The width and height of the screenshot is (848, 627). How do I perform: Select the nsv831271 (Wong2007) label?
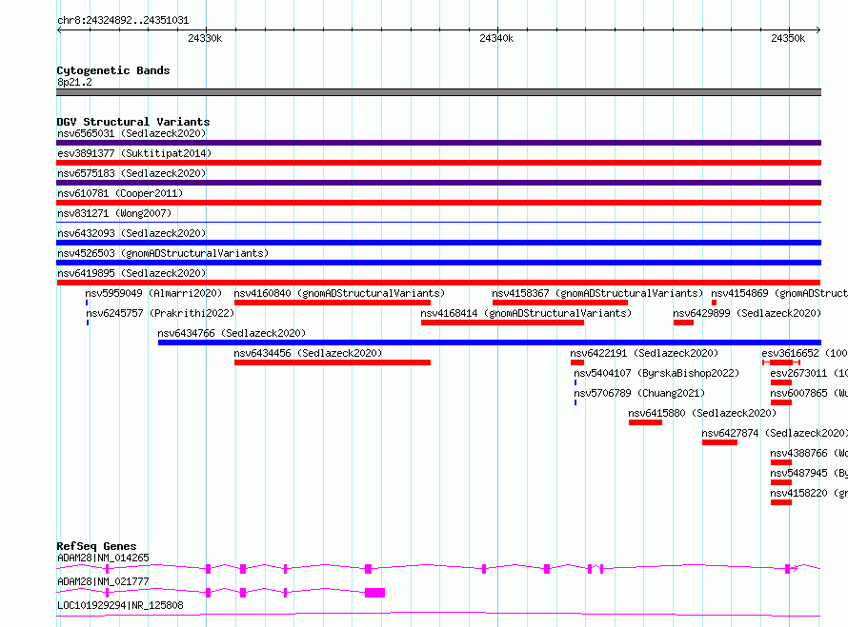pyautogui.click(x=114, y=213)
